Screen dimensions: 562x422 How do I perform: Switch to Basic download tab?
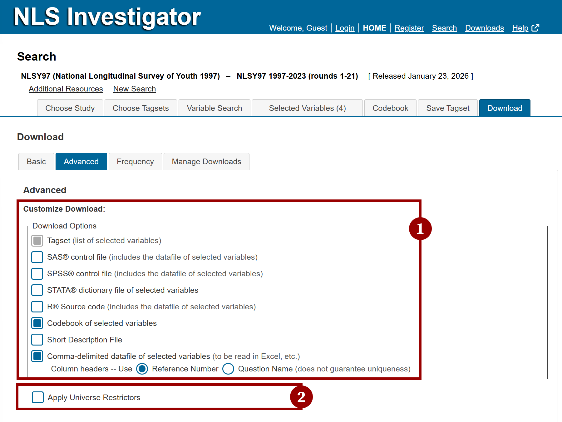[x=36, y=161]
